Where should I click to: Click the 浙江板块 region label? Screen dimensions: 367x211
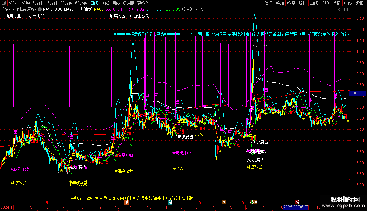point(141,16)
